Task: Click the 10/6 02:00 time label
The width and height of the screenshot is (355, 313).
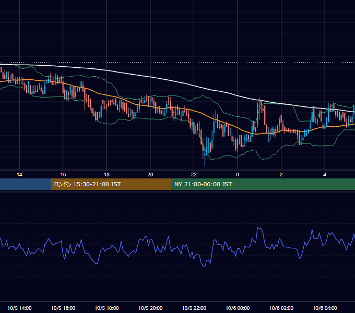Action: pos(281,308)
